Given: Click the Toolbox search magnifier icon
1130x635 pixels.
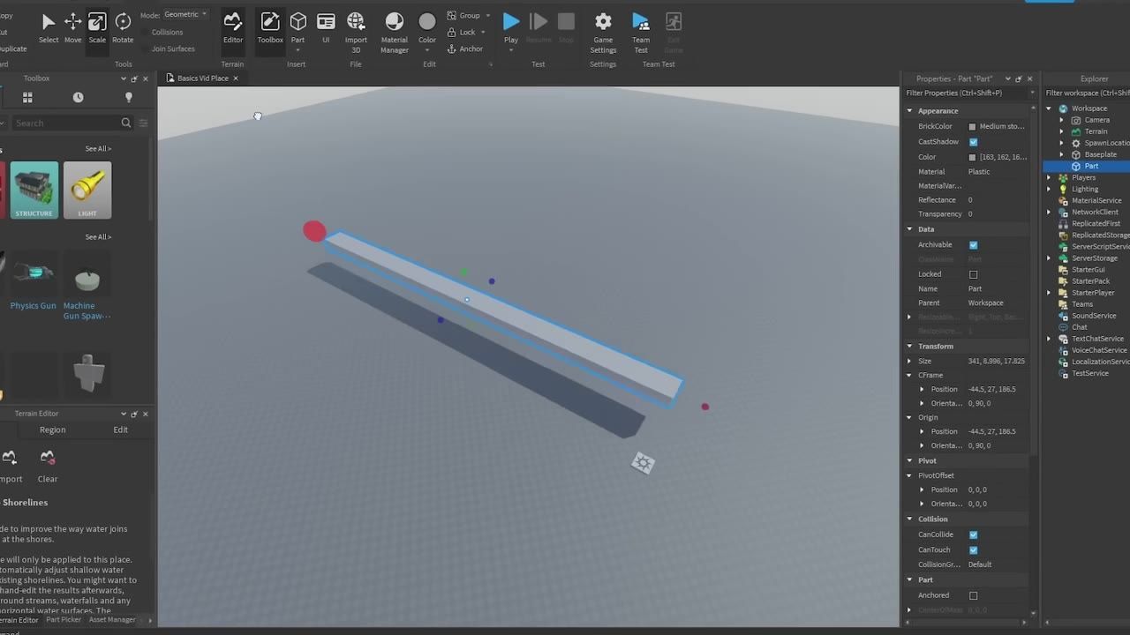Looking at the screenshot, I should pyautogui.click(x=126, y=123).
